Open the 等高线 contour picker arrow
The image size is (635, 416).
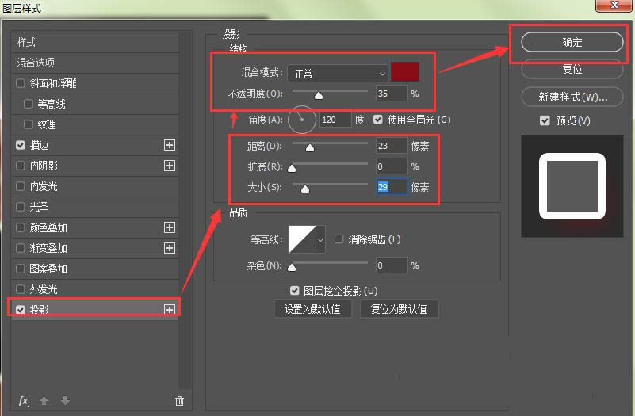coord(320,239)
